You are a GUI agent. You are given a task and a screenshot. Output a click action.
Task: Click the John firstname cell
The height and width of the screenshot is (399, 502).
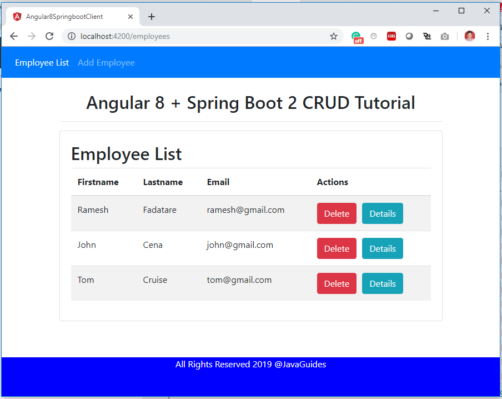87,245
